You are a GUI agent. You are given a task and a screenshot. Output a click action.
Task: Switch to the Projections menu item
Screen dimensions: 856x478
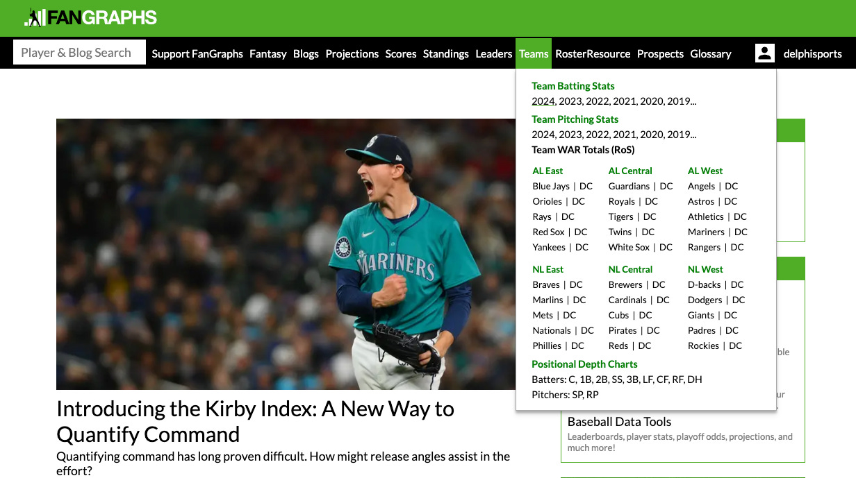[352, 53]
